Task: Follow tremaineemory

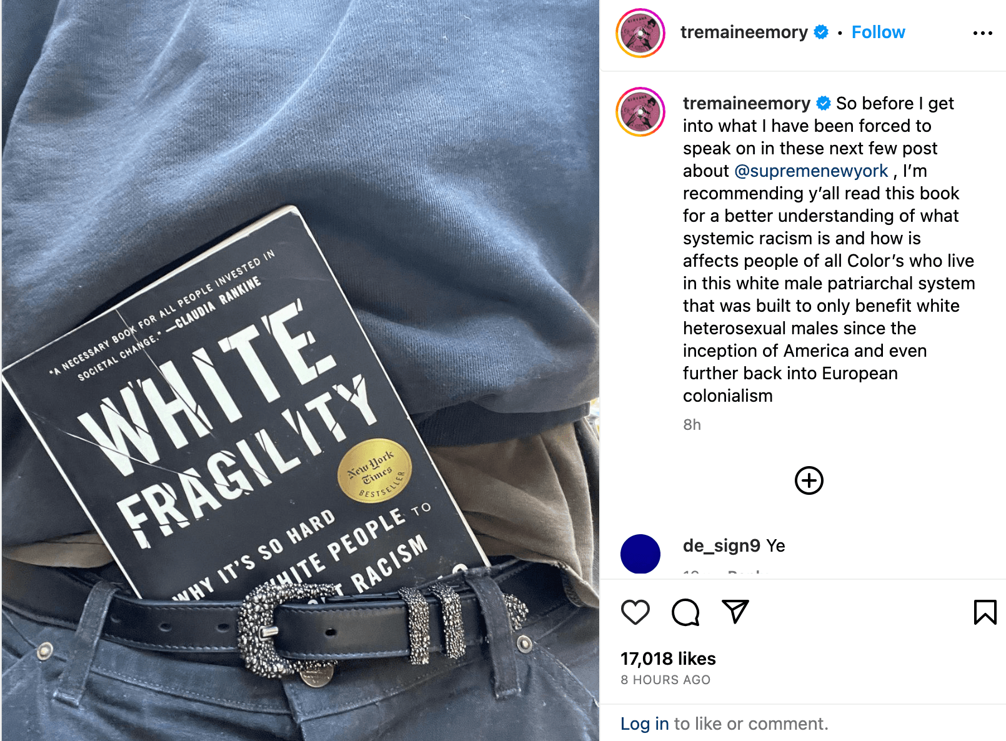Action: tap(878, 32)
